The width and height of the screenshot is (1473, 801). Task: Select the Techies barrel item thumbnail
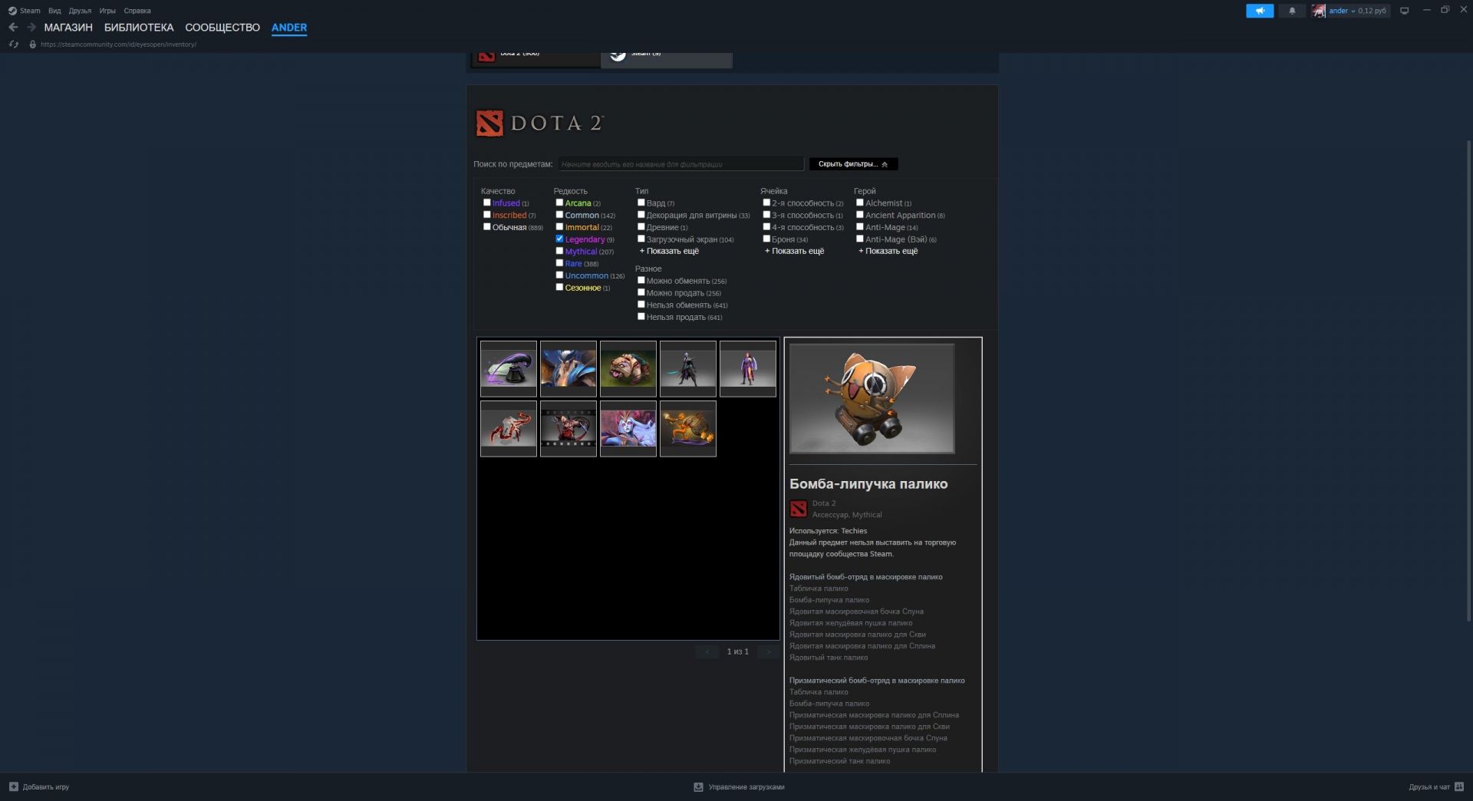pos(687,429)
